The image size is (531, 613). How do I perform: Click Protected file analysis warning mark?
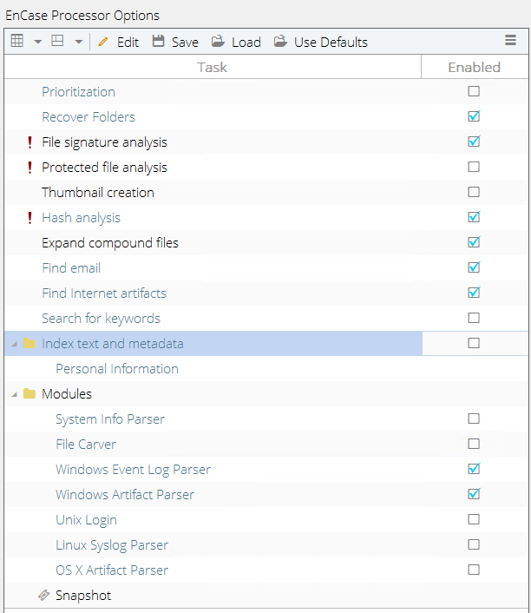coord(29,167)
